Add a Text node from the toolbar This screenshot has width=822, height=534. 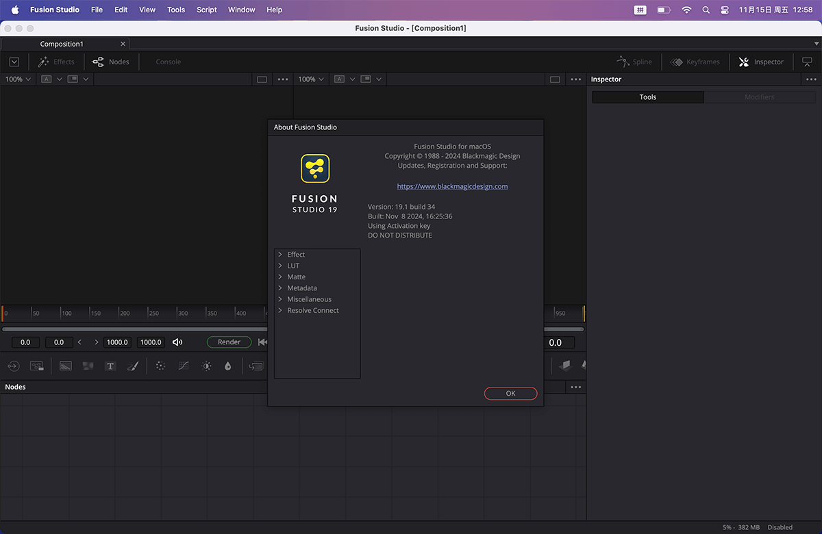(x=110, y=366)
